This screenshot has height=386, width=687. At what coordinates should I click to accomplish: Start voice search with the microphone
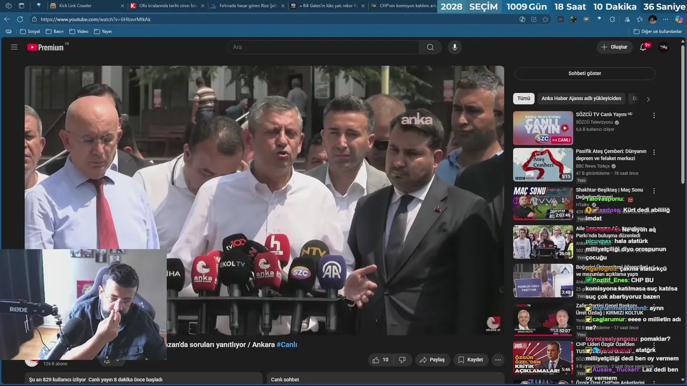tap(455, 47)
